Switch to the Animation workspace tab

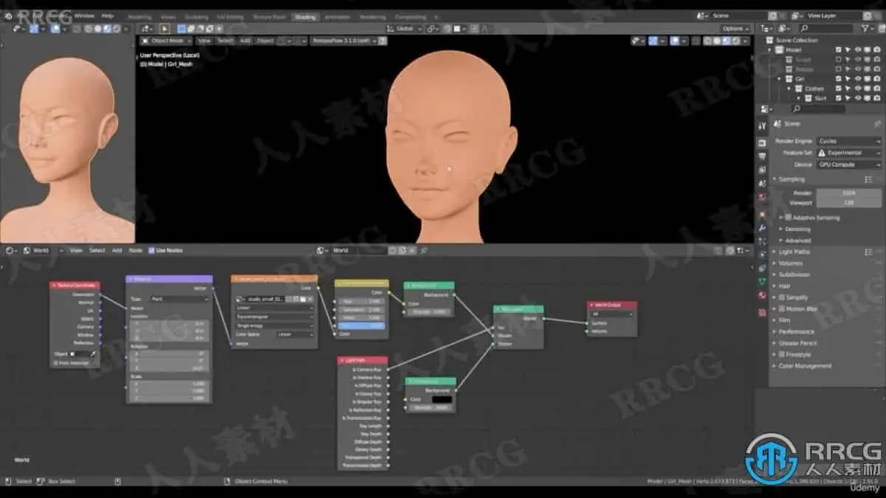(x=337, y=16)
